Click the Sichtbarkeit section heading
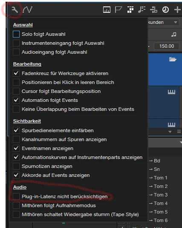Viewport: 182px width, 228px height. [x=27, y=121]
